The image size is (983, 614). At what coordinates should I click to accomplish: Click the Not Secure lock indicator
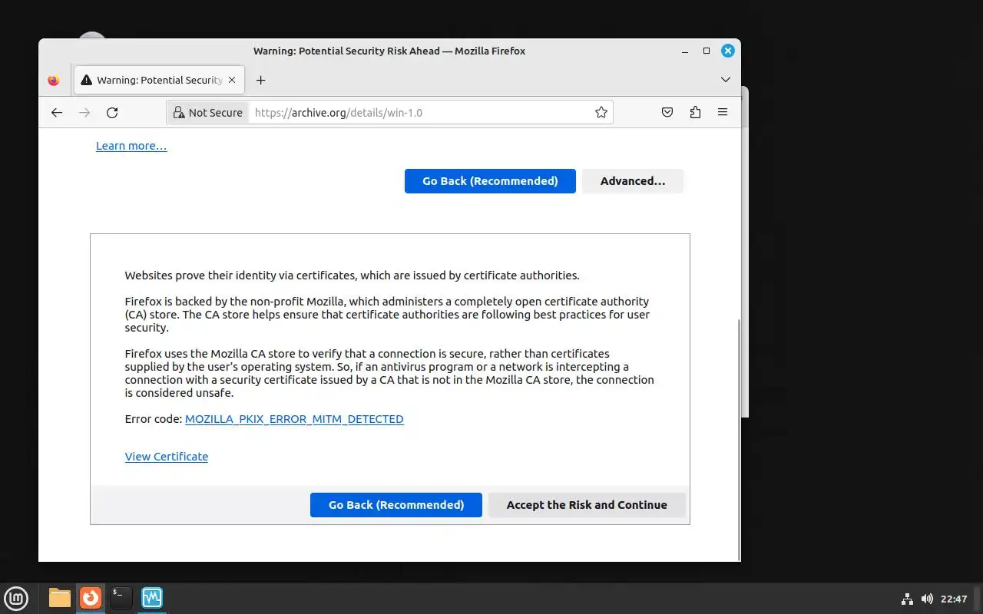(208, 113)
